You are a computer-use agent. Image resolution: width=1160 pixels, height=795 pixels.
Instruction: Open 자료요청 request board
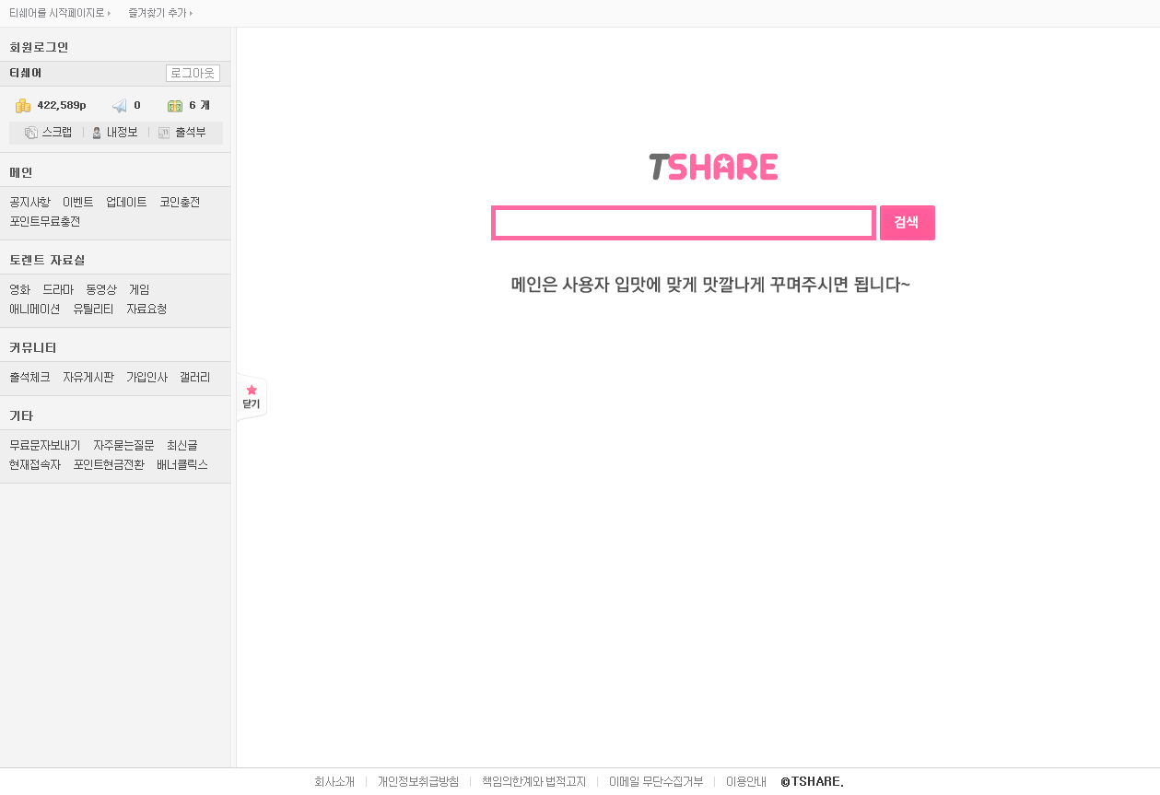146,310
